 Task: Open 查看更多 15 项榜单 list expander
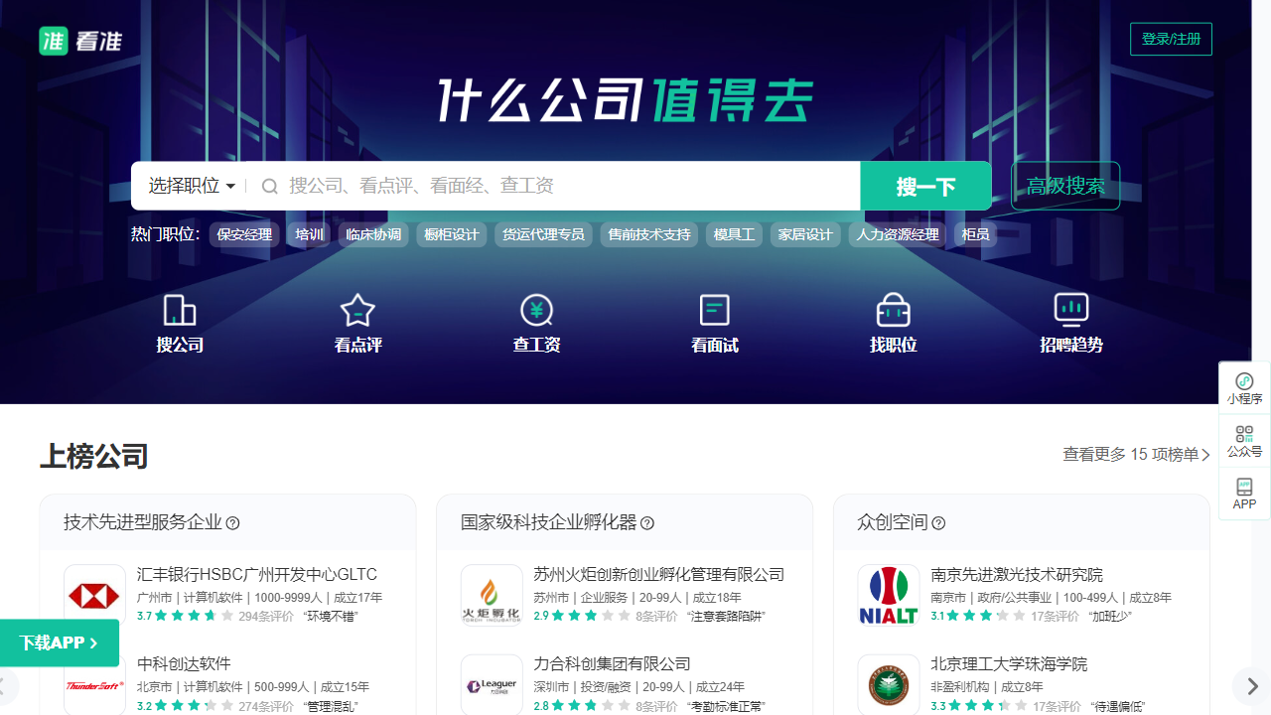pyautogui.click(x=1134, y=453)
